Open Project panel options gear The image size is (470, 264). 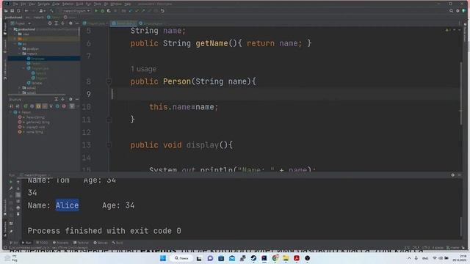point(70,23)
